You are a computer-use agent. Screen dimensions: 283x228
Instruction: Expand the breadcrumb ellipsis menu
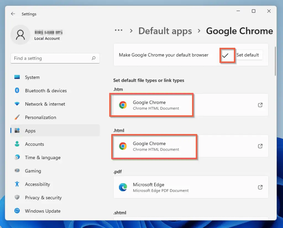coord(119,30)
